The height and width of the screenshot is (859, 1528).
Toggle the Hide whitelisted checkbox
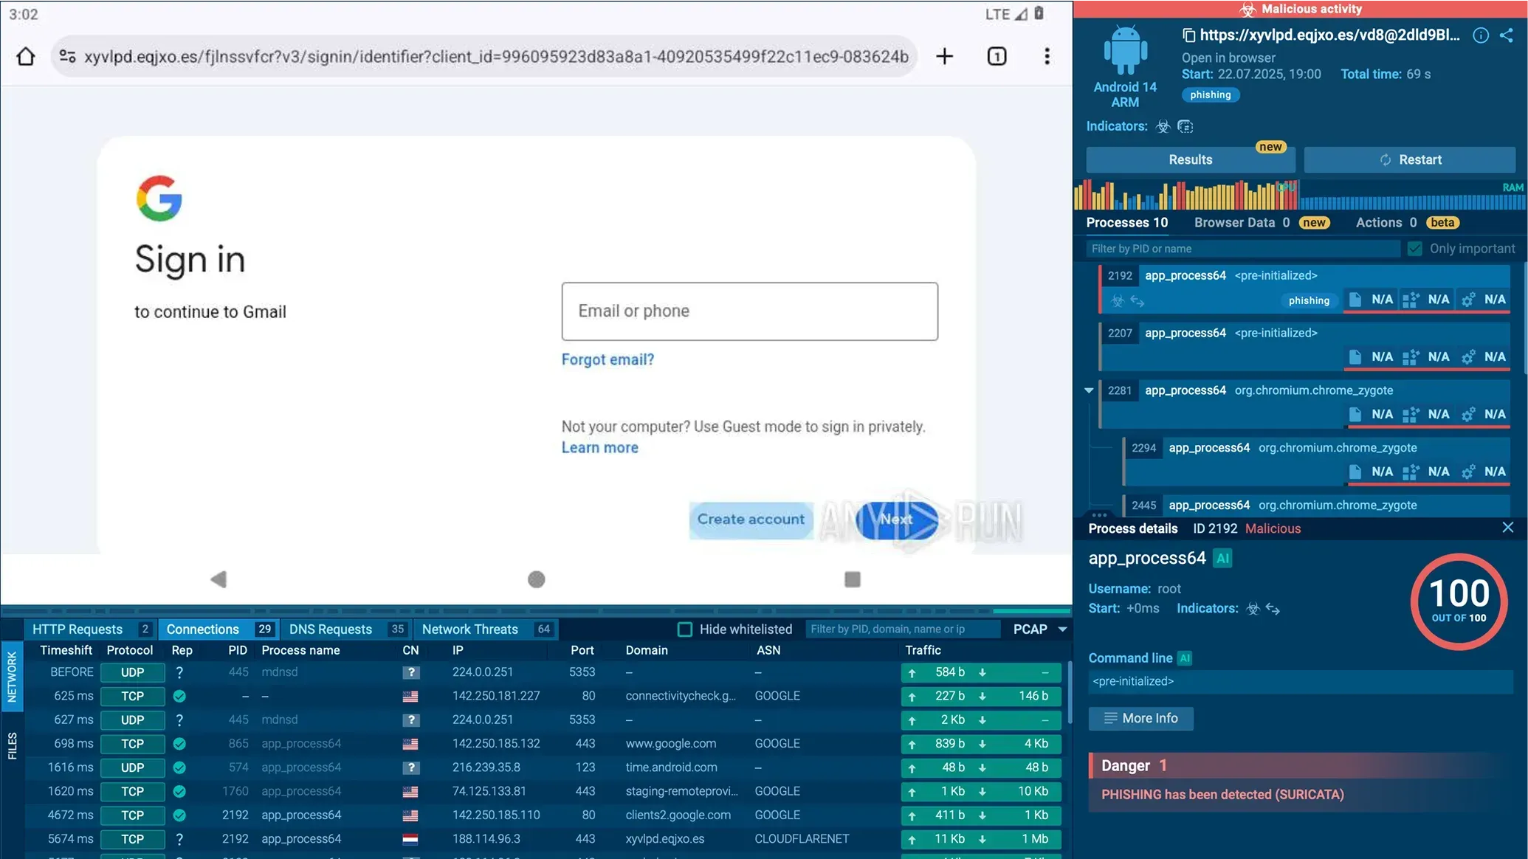pos(685,629)
